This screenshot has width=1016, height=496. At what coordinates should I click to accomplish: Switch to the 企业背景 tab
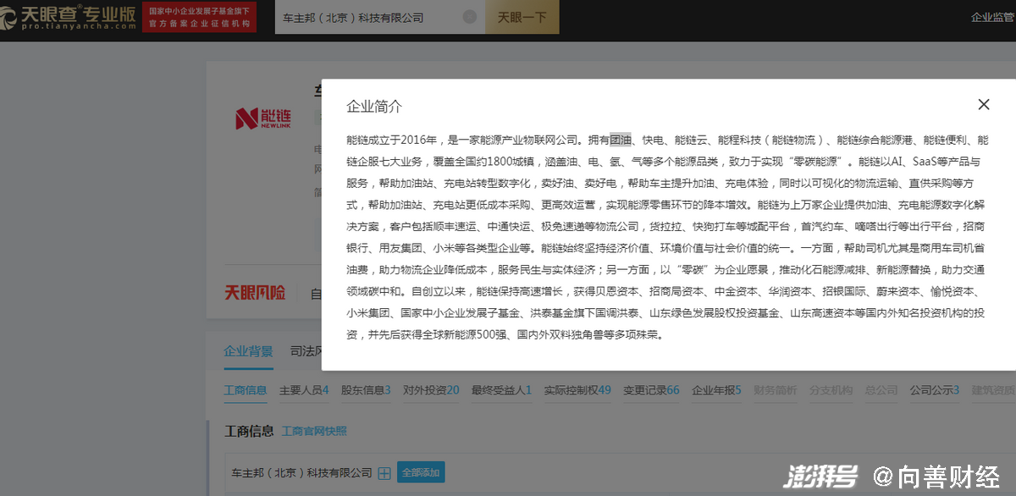[x=248, y=351]
